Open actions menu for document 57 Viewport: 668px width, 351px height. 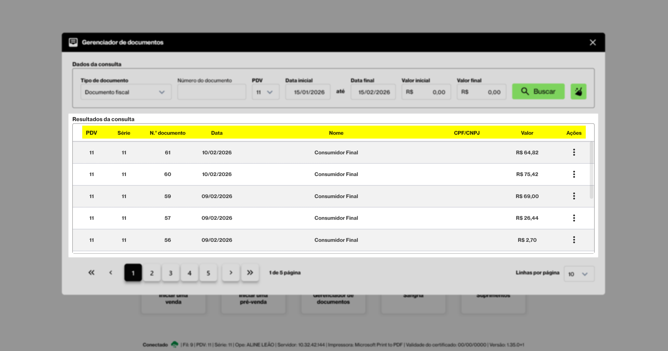pyautogui.click(x=574, y=218)
